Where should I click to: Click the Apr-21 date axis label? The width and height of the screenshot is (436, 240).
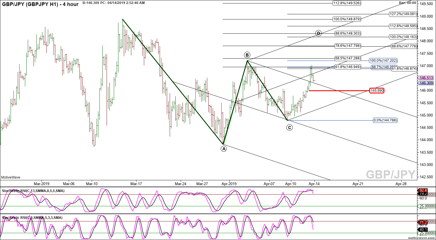coord(358,184)
